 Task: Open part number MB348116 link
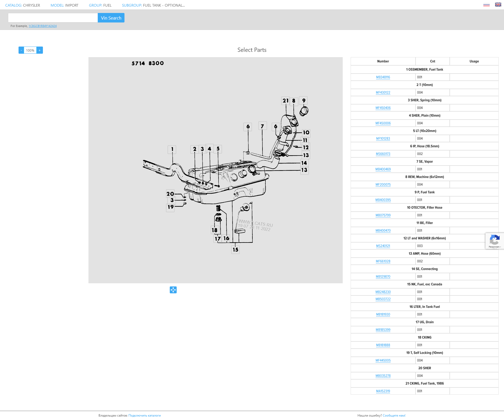tap(383, 77)
